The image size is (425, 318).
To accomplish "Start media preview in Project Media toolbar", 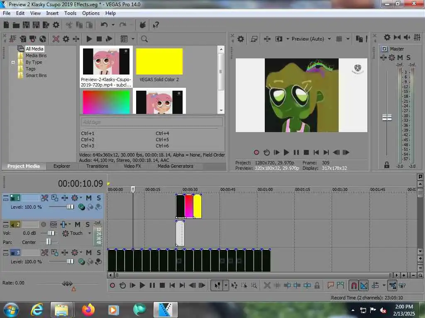I will [89, 39].
